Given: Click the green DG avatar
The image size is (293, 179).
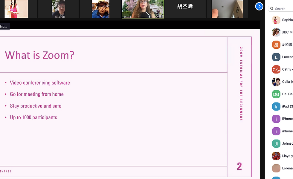Looking at the screenshot, I should pos(276,94).
